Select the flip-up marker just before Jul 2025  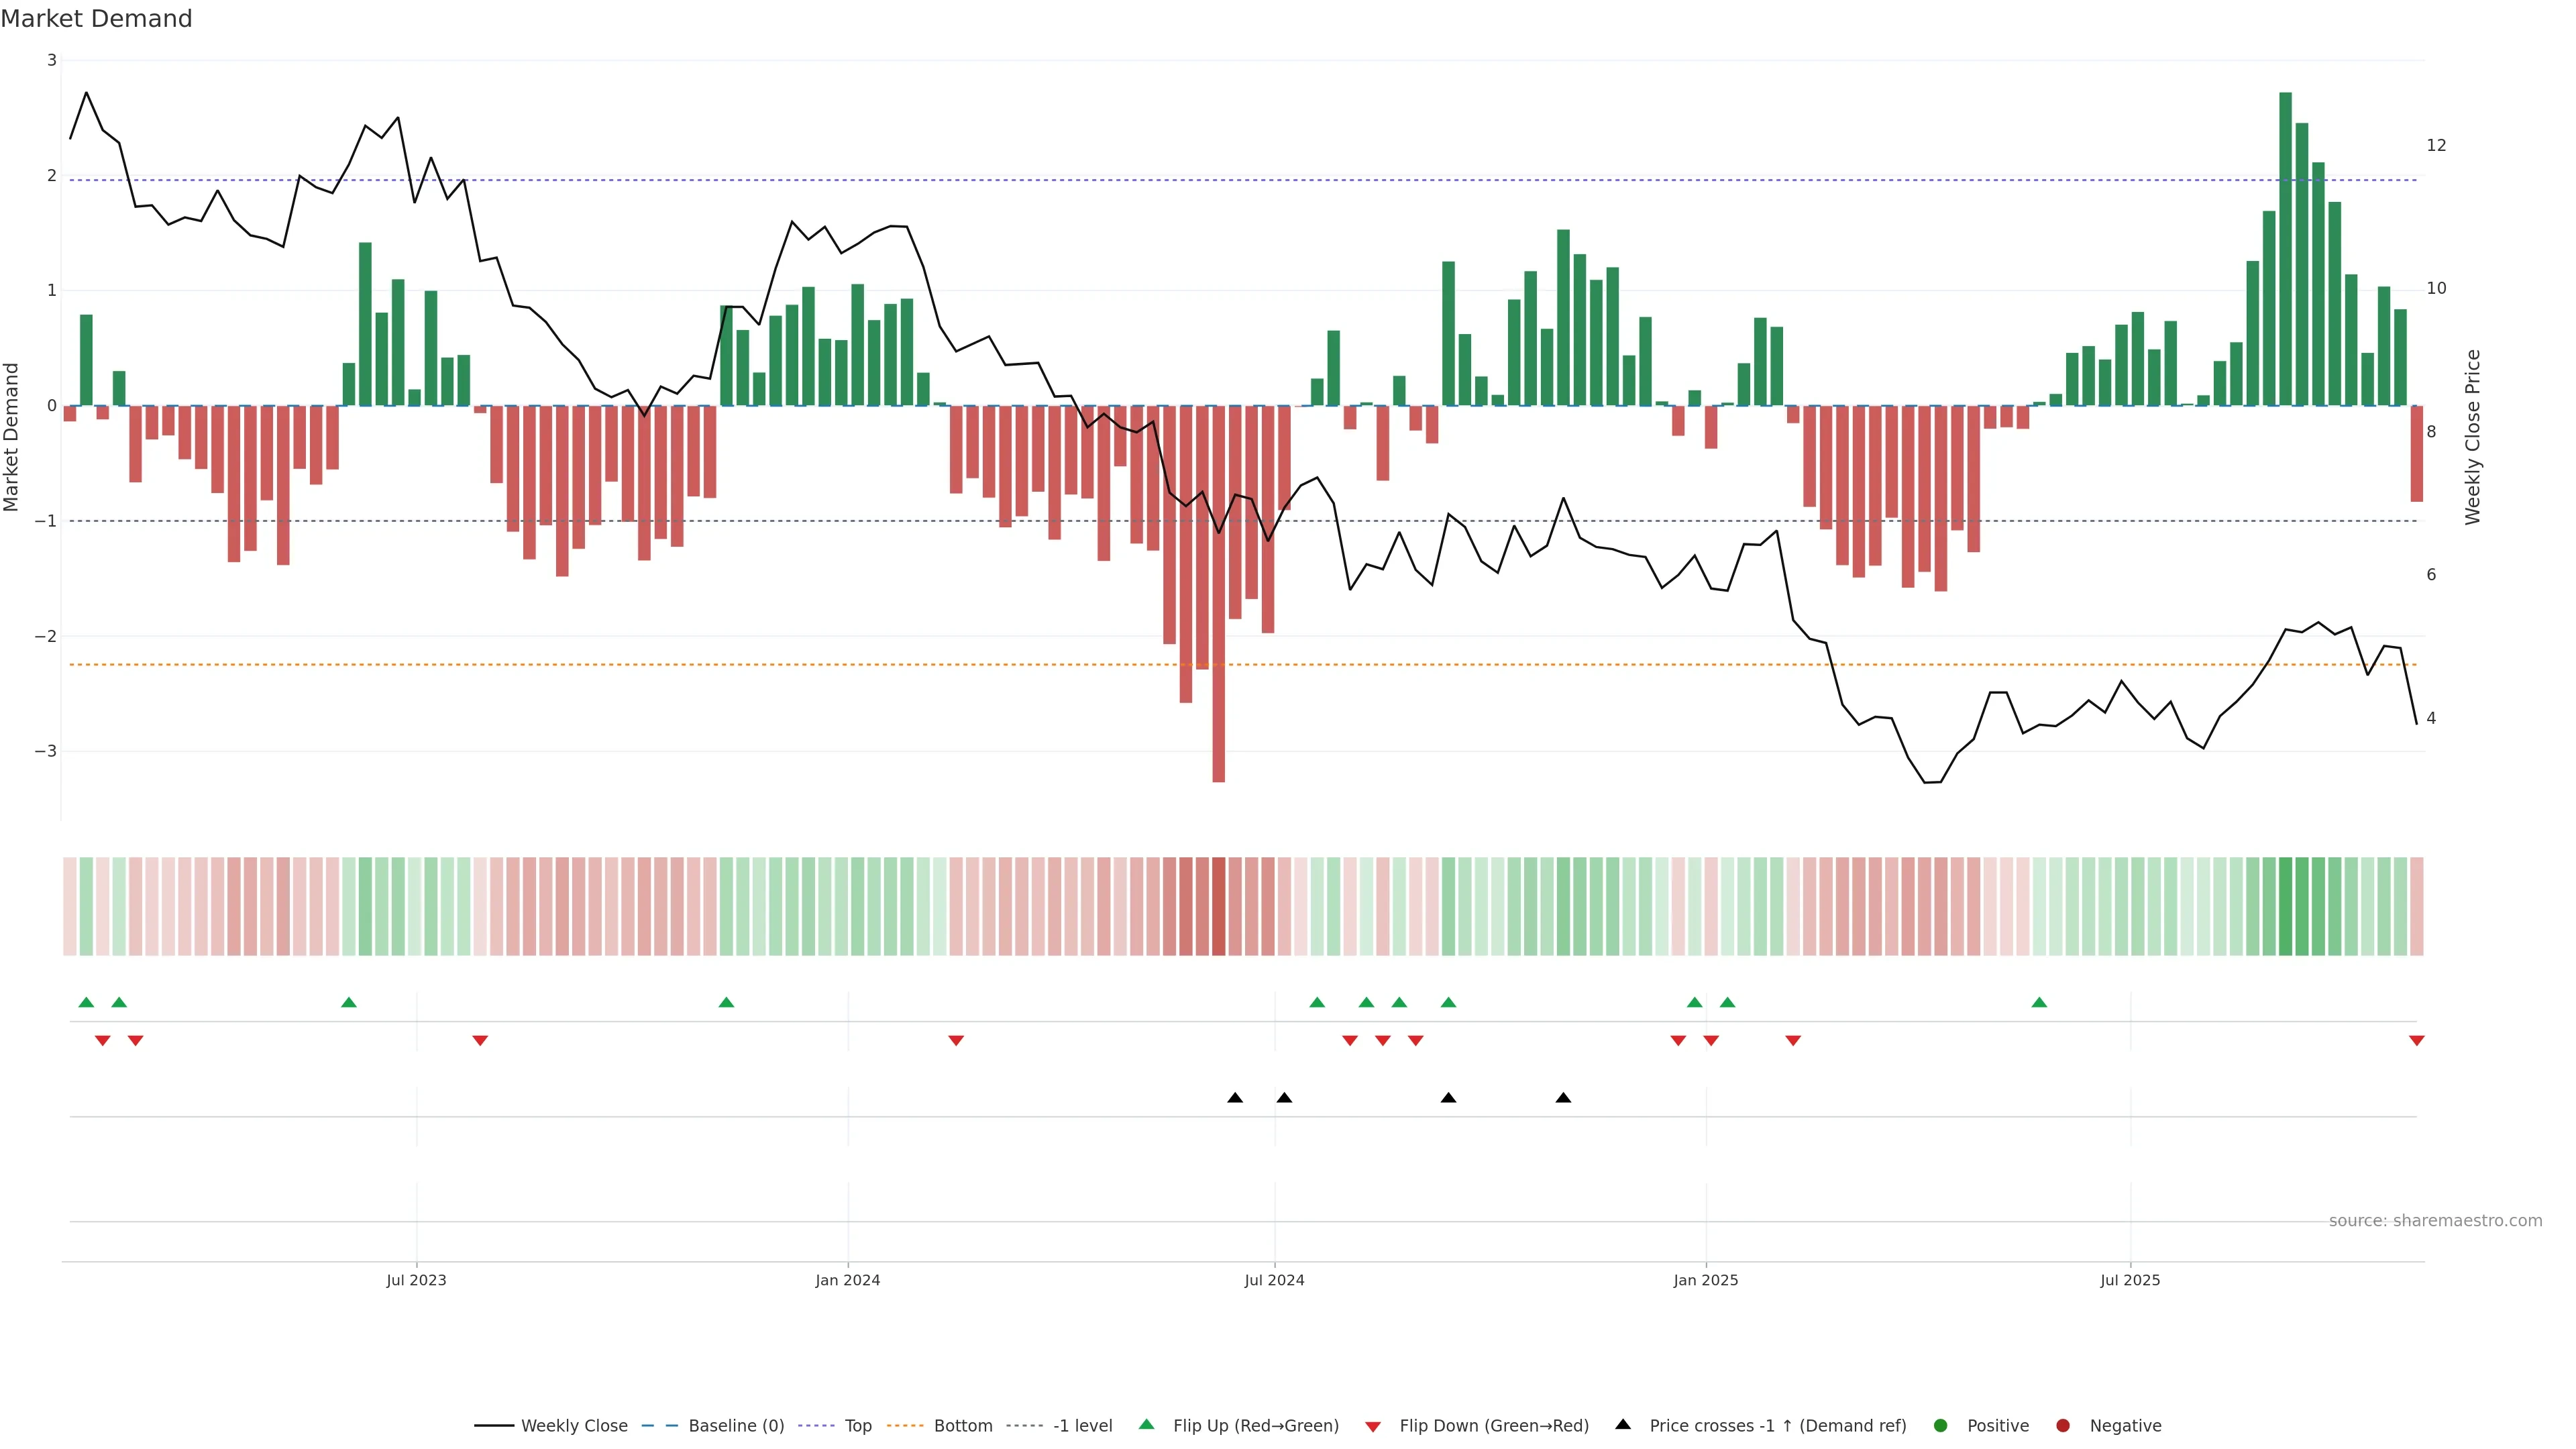coord(2039,1003)
